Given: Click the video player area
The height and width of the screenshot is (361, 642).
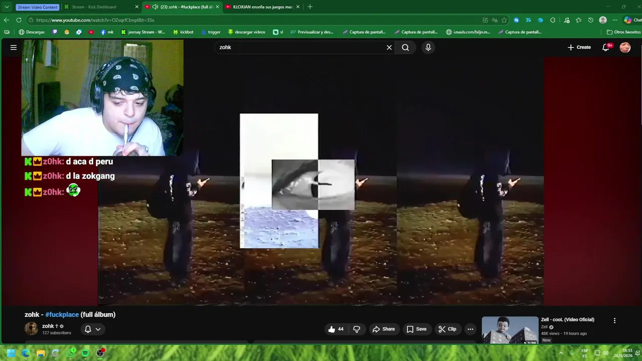Looking at the screenshot, I should [321, 182].
